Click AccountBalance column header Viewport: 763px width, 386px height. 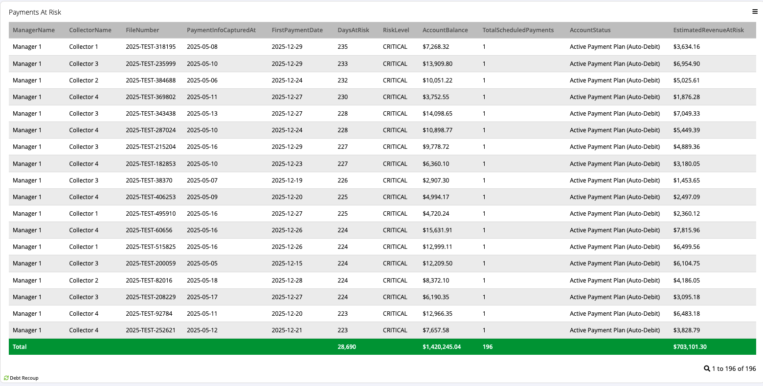point(445,30)
